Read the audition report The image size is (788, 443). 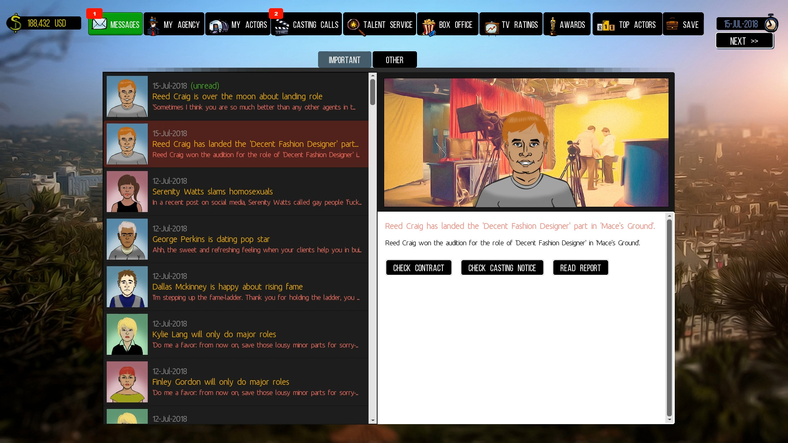coord(580,267)
